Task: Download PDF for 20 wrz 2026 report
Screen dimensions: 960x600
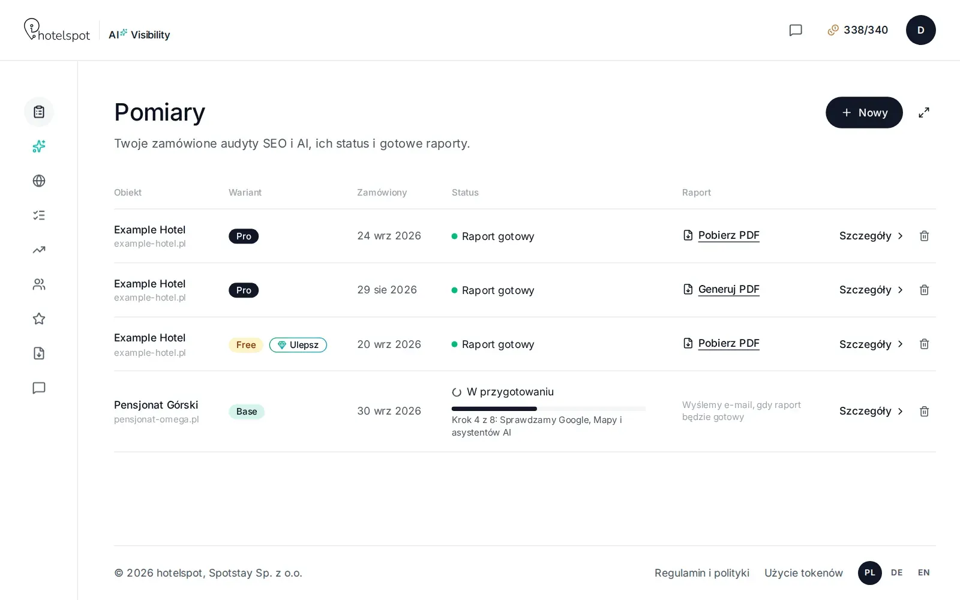Action: coord(721,343)
